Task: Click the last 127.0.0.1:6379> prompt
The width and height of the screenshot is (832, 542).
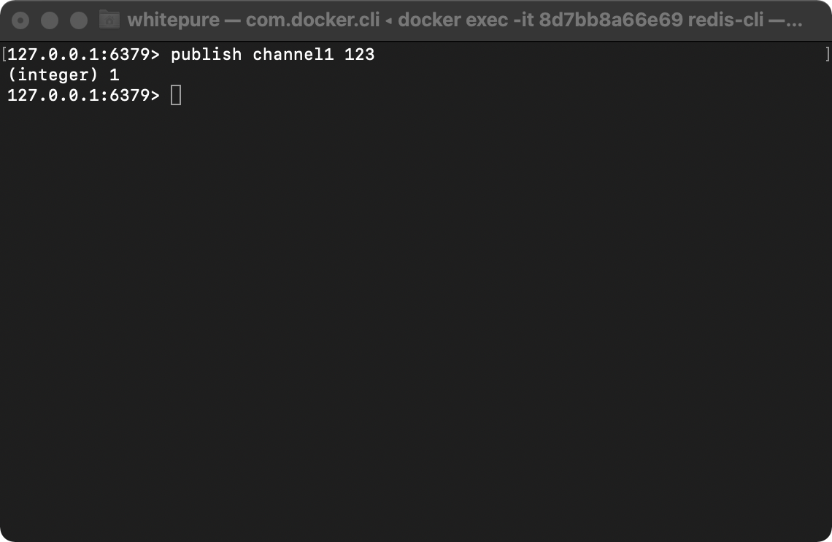Action: coord(83,96)
